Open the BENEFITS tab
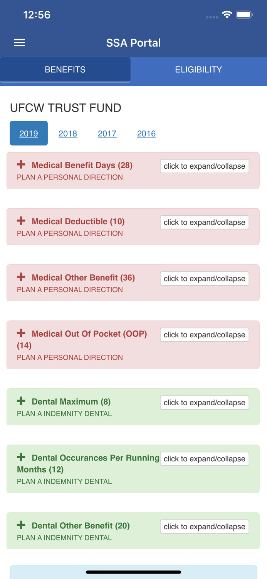Viewport: 267px width, 579px height. tap(65, 69)
